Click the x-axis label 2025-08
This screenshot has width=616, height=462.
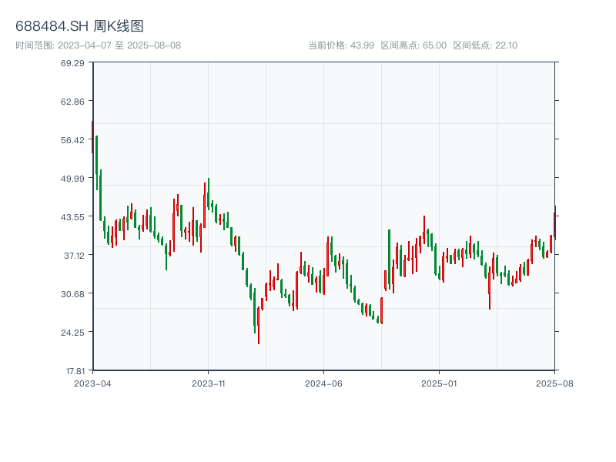point(554,383)
